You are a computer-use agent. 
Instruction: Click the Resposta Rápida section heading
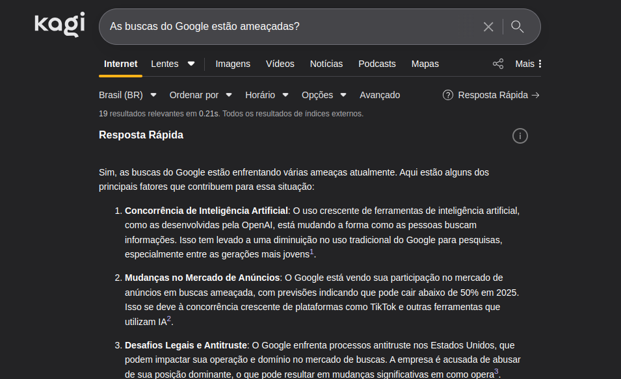tap(141, 135)
